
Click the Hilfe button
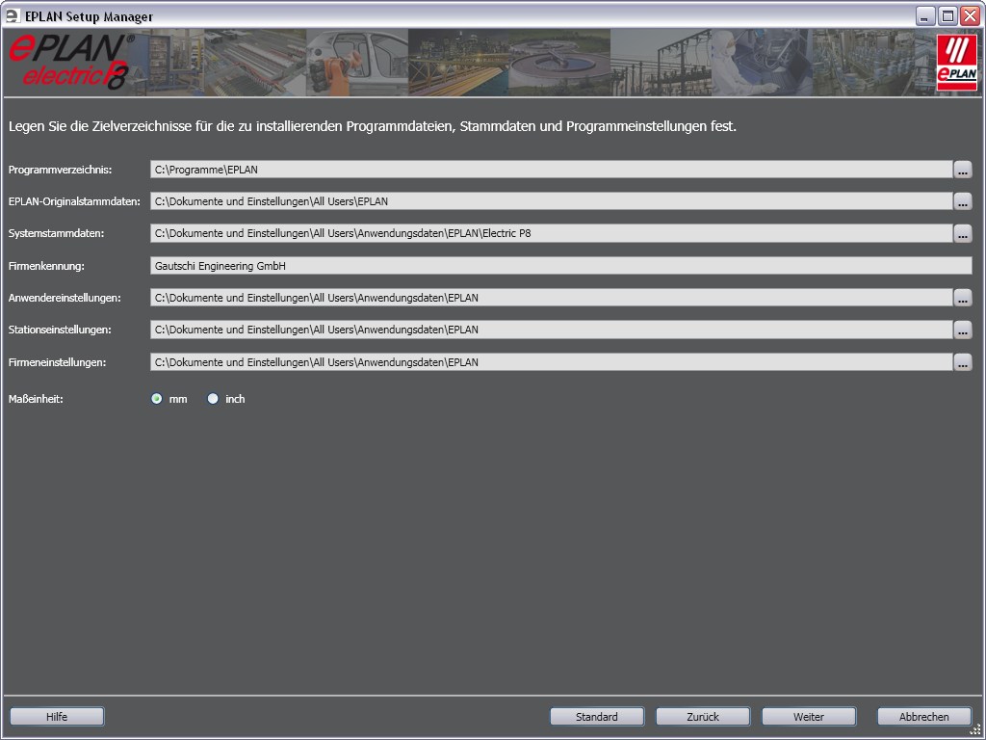coord(57,716)
